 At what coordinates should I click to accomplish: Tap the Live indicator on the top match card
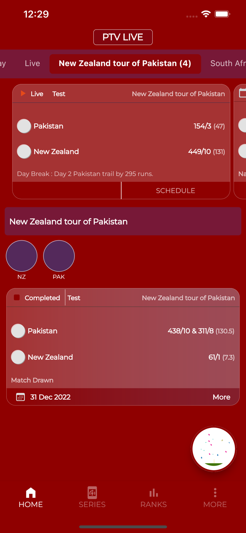(x=37, y=94)
